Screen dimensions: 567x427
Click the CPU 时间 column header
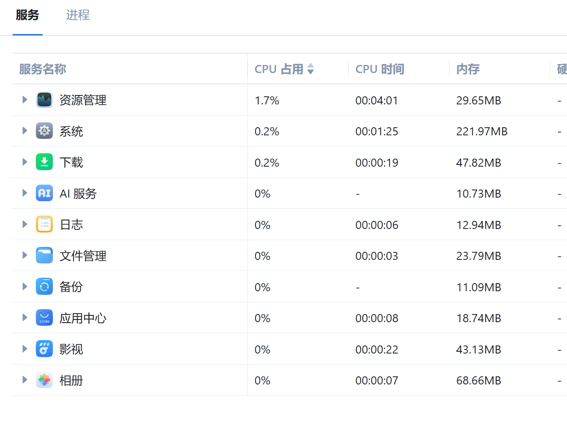pos(380,69)
